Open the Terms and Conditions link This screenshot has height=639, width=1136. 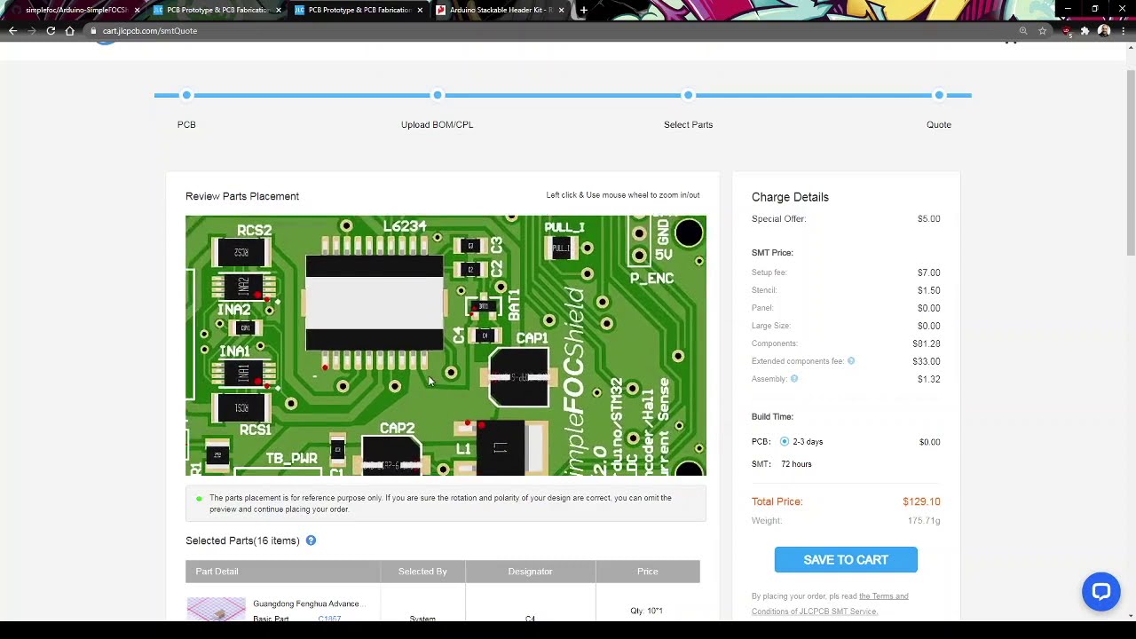tap(830, 603)
